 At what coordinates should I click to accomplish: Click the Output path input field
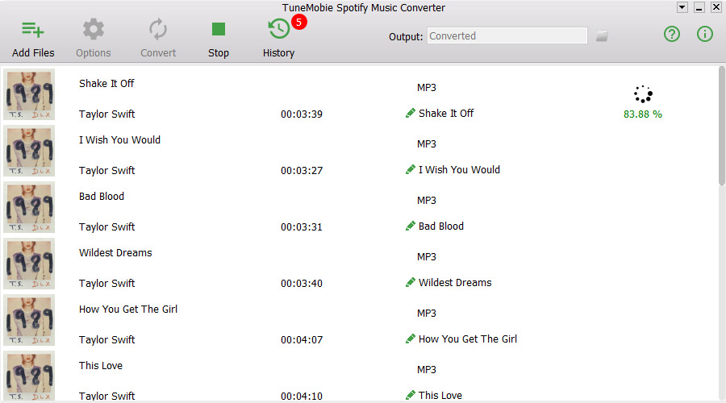pyautogui.click(x=507, y=35)
